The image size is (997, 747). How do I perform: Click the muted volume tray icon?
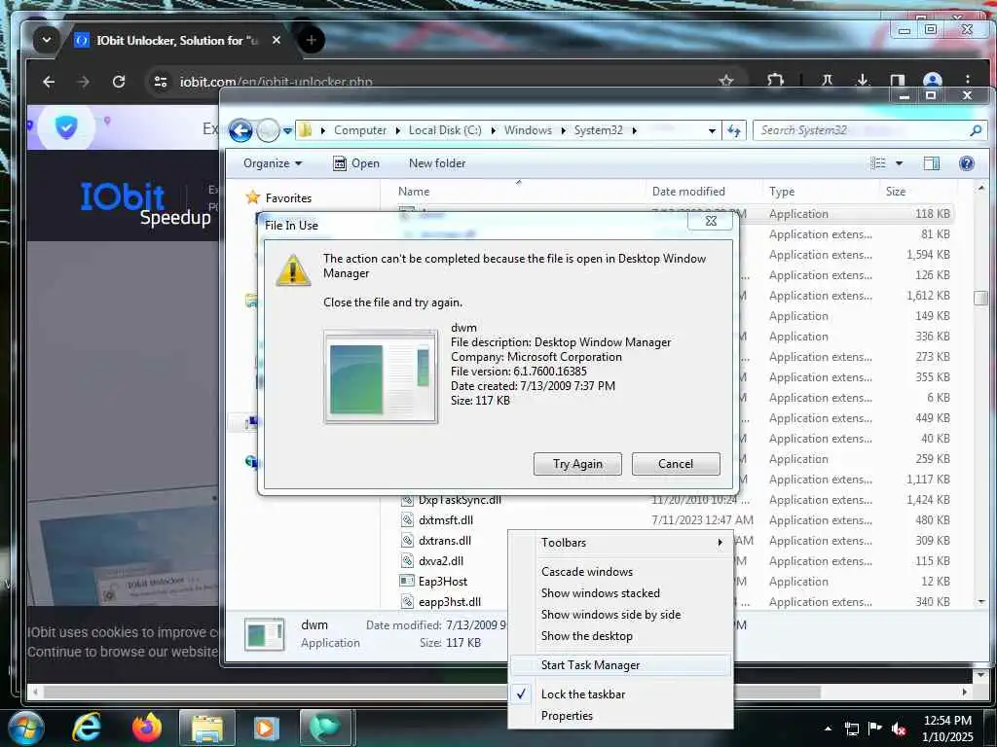click(x=899, y=729)
